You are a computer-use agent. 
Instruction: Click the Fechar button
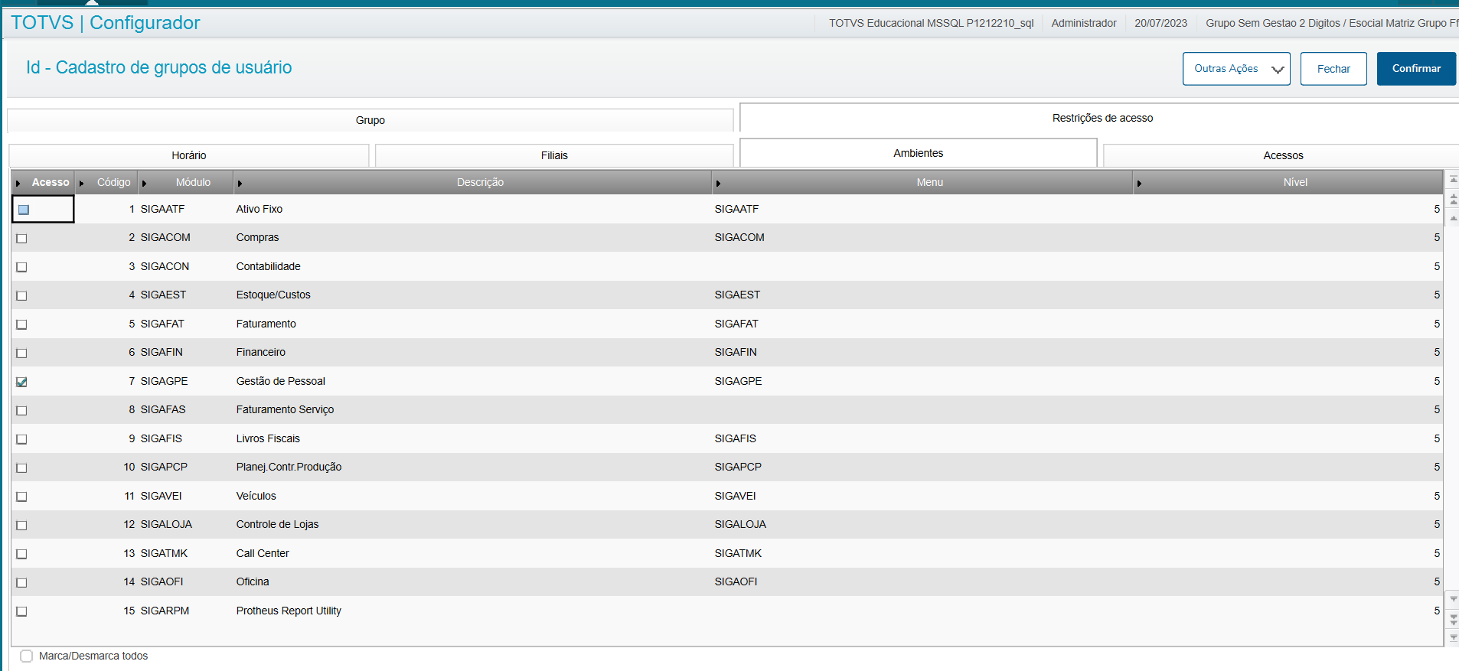pos(1333,69)
